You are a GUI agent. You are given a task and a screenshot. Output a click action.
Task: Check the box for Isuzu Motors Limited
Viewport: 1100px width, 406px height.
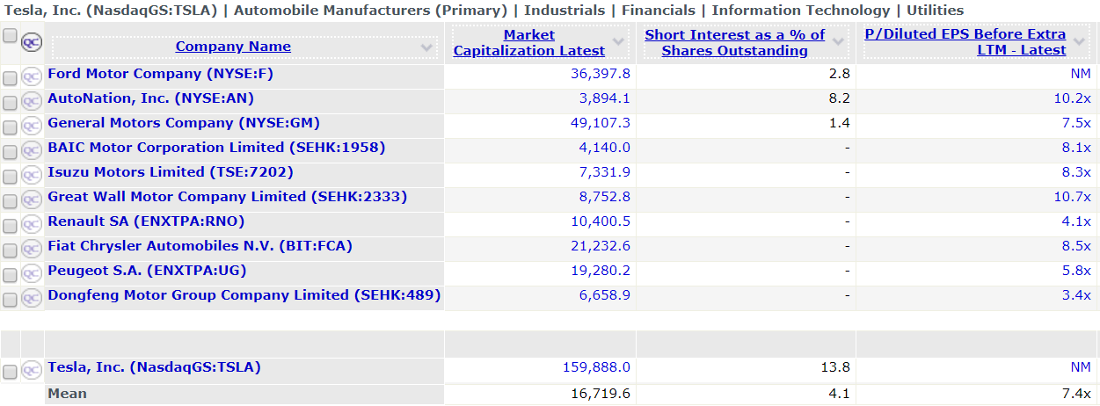[x=10, y=177]
